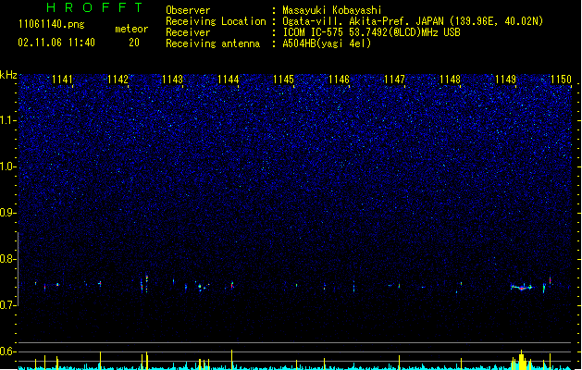582x370 pixels.
Task: Click the tallest yellow power peak near 1149
Action: click(522, 359)
